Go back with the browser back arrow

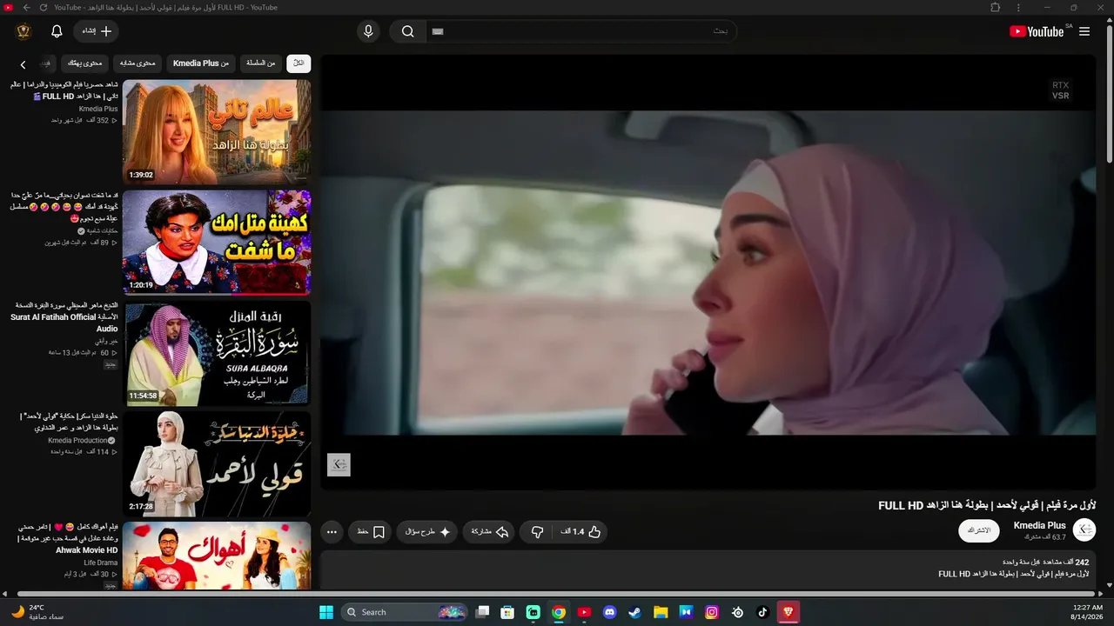[26, 8]
